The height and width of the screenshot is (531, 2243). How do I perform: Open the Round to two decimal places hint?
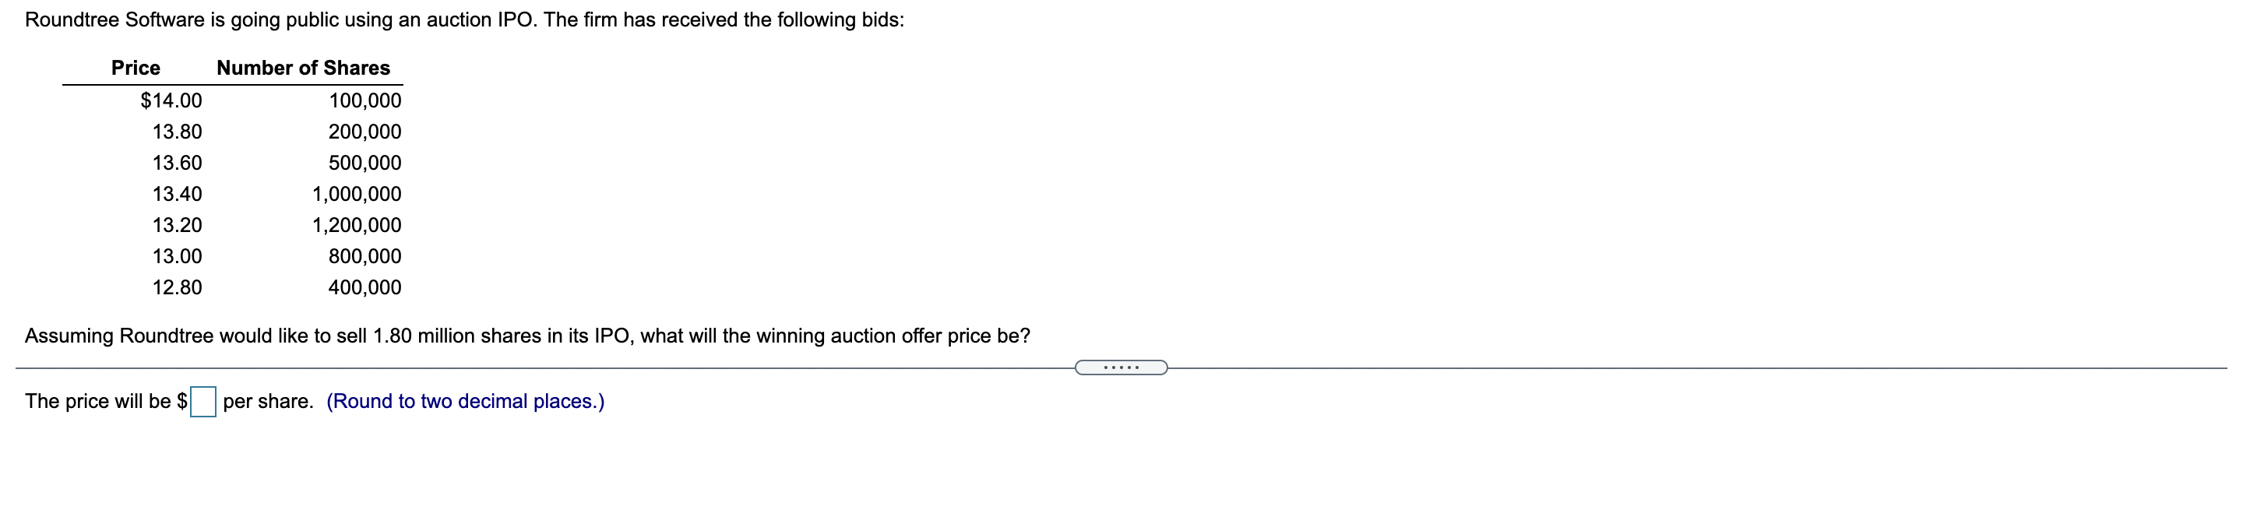click(x=464, y=401)
